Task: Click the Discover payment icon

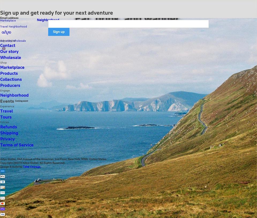Action: 3,187
